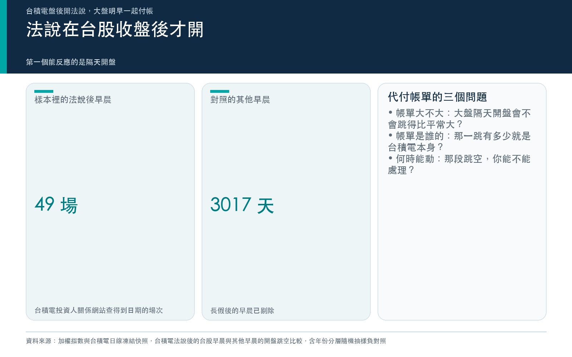Click the note 長假後的早晨已剔除
The height and width of the screenshot is (357, 572).
(242, 311)
